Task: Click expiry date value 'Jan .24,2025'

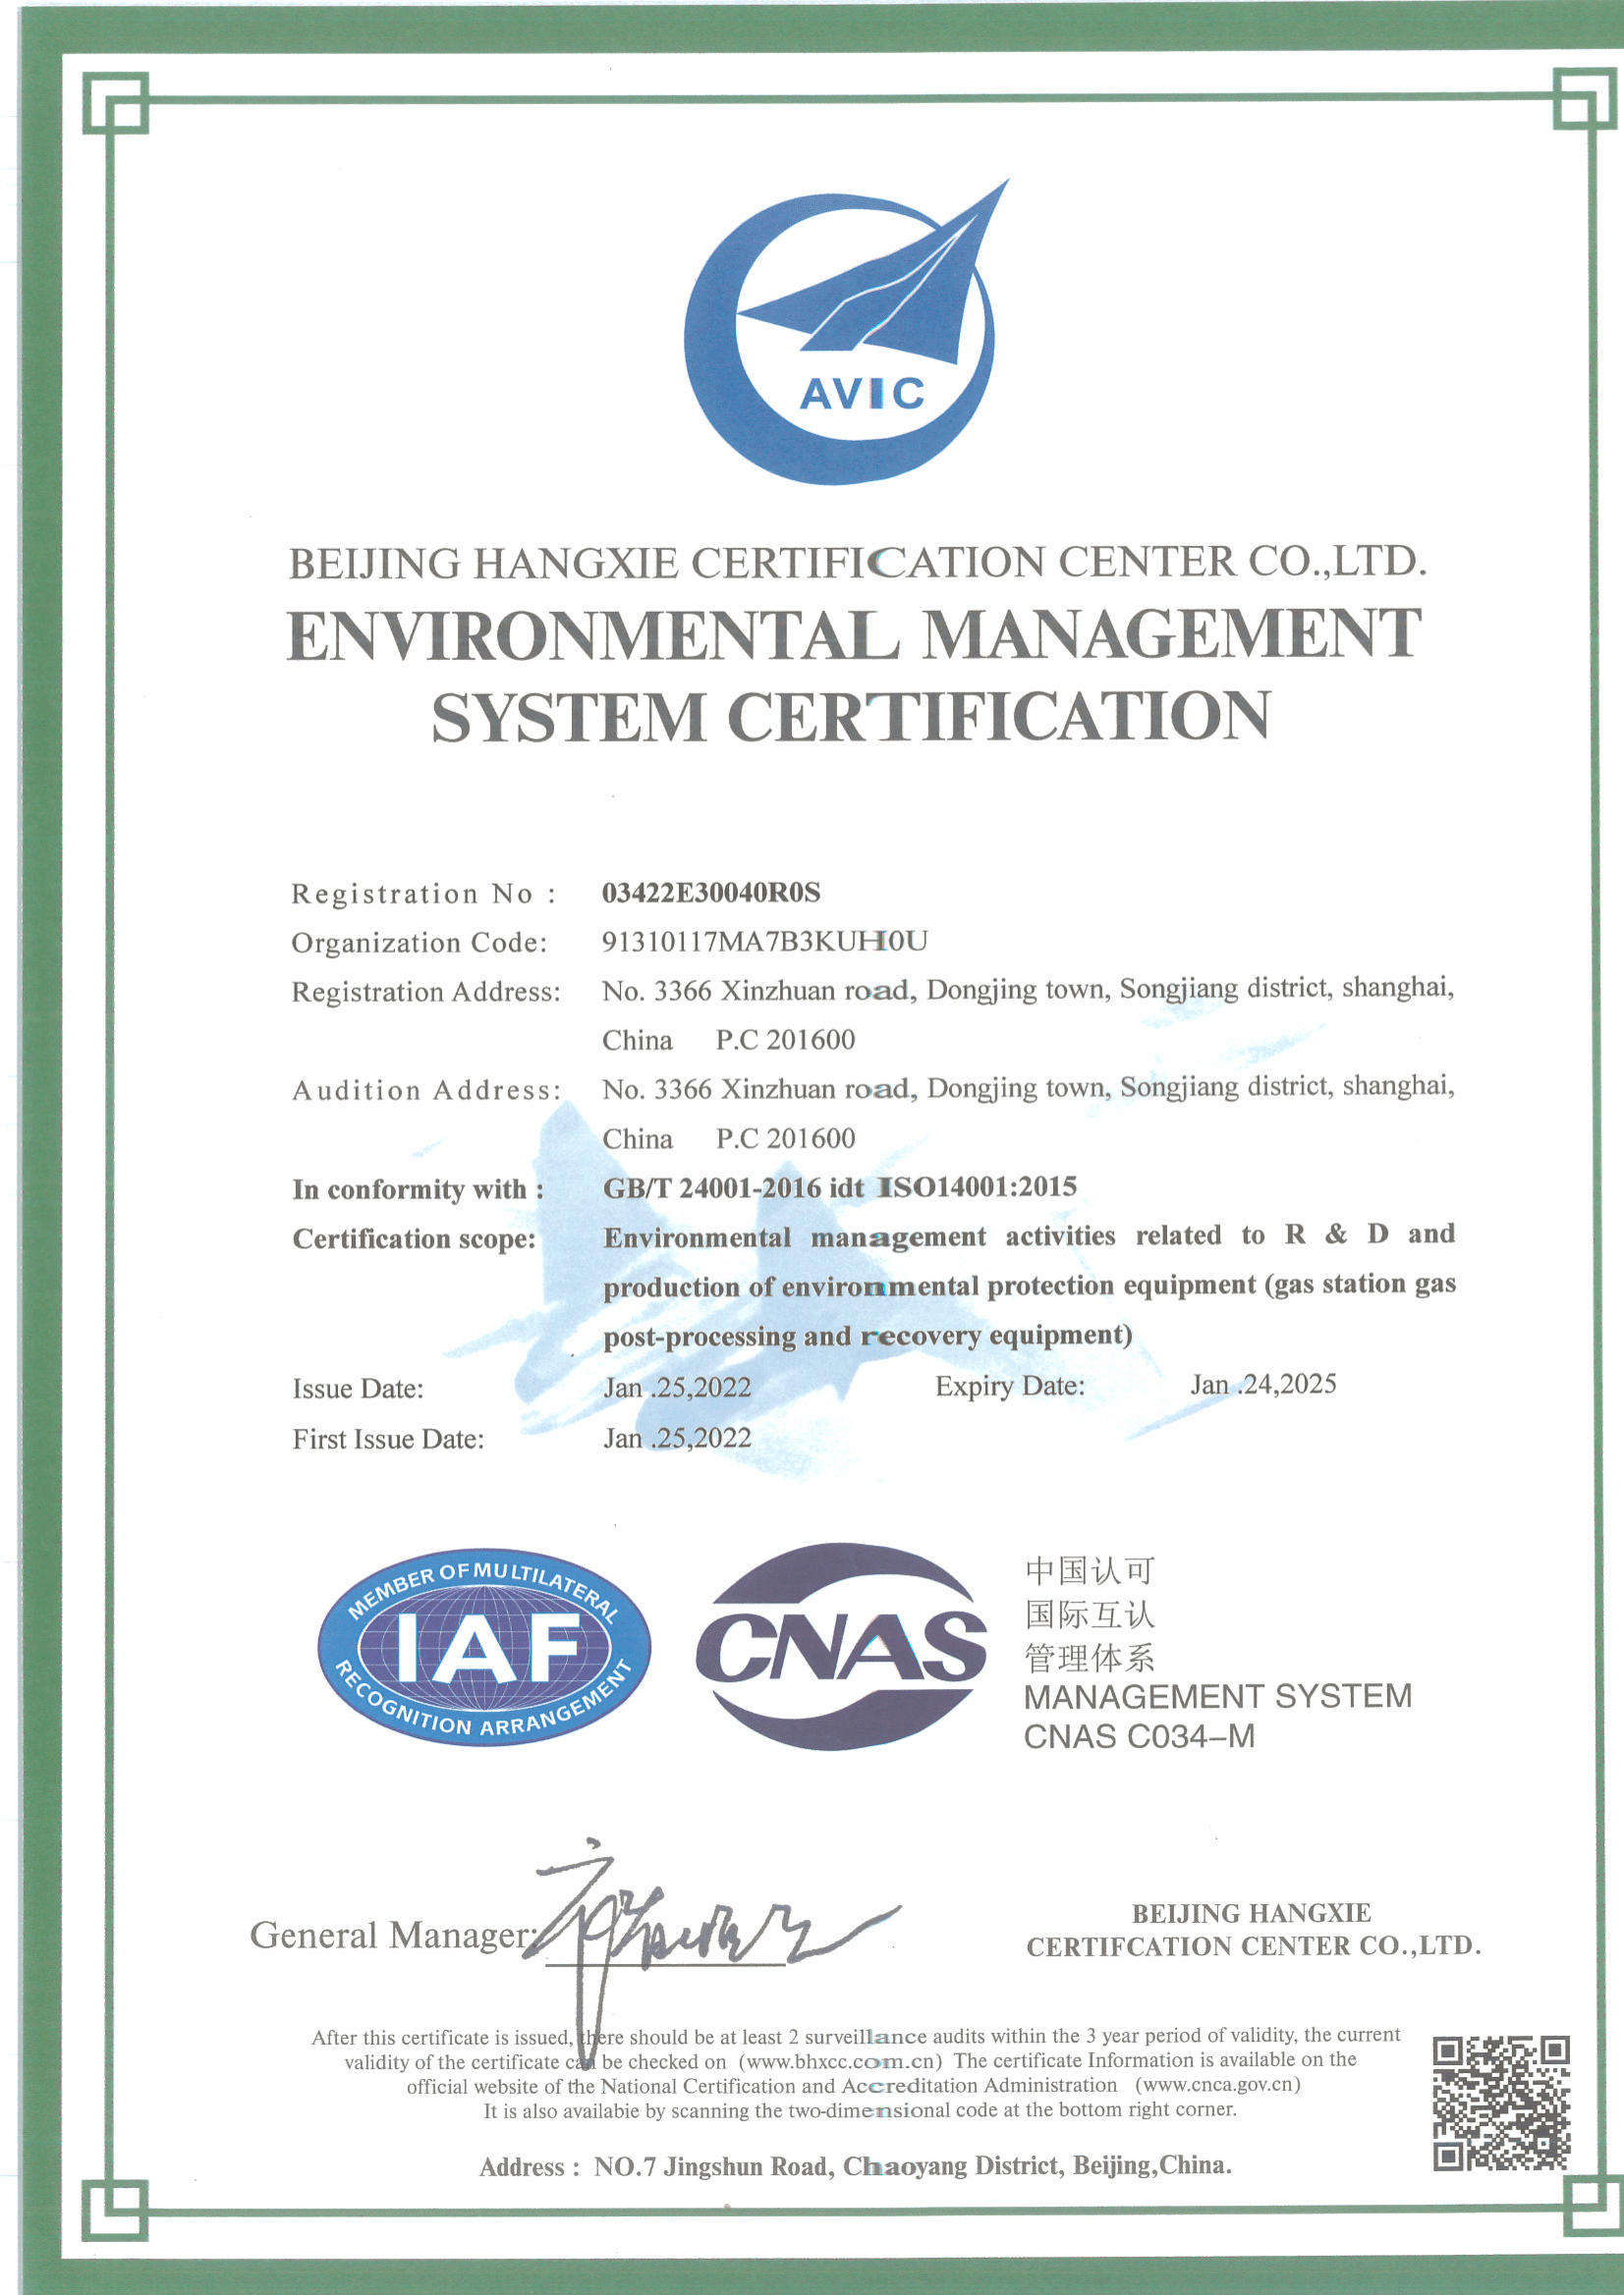Action: tap(1263, 1385)
